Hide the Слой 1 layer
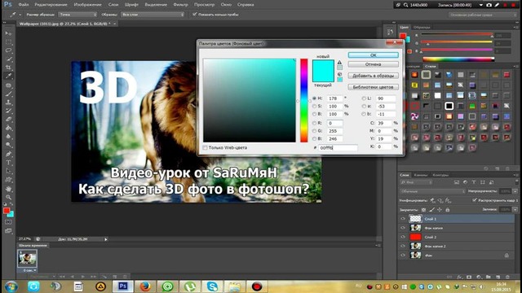Image resolution: width=522 pixels, height=293 pixels. (403, 219)
